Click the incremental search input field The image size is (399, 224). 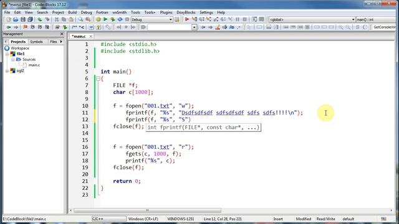click(x=170, y=27)
